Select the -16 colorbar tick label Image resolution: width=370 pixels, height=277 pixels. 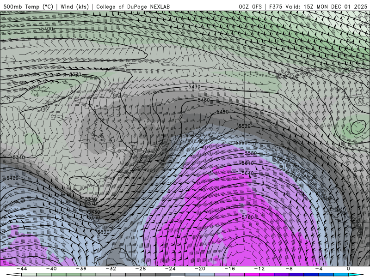click(x=229, y=269)
